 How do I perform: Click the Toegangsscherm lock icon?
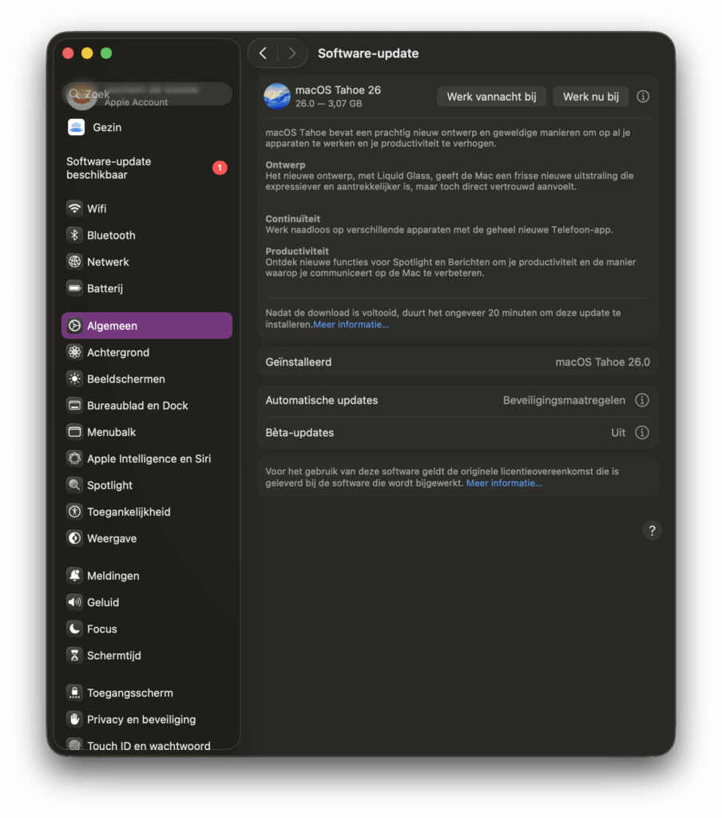(74, 693)
